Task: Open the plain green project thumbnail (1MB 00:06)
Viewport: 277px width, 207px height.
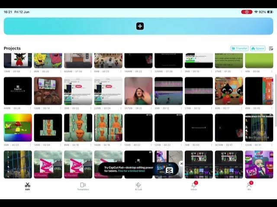Action: click(x=259, y=60)
